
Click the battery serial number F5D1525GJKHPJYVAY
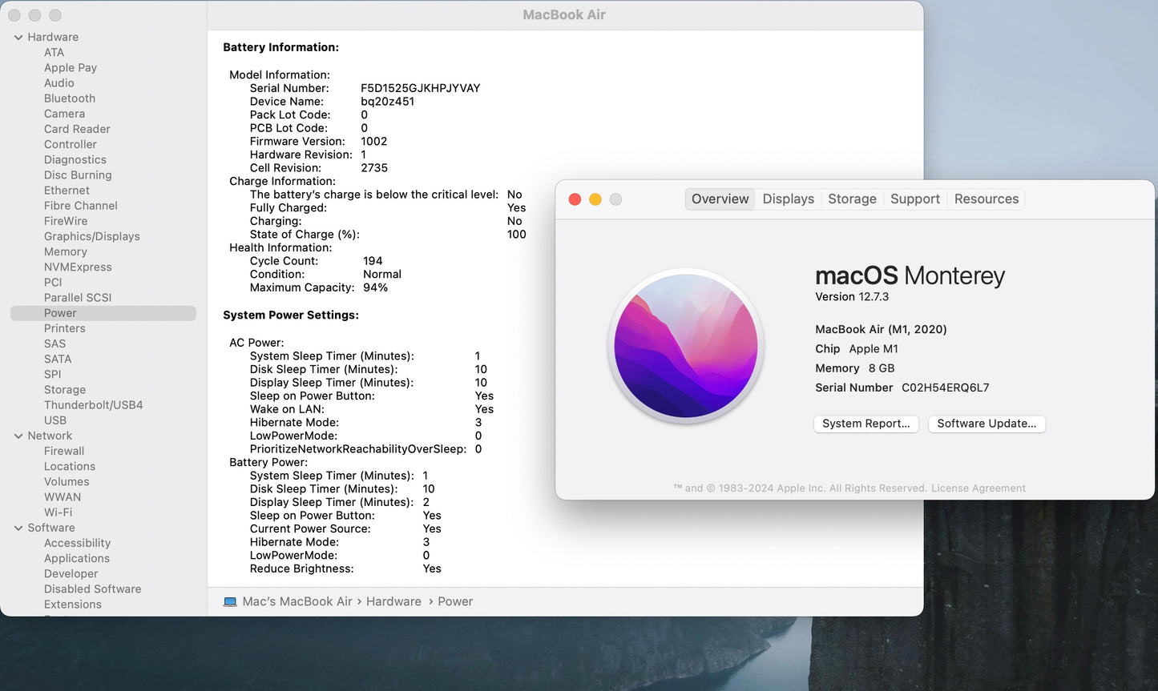(421, 88)
